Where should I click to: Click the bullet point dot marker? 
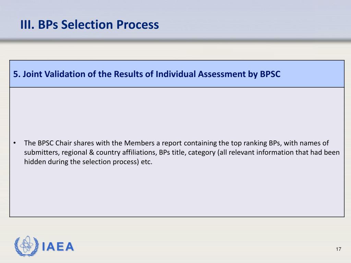click(14, 143)
